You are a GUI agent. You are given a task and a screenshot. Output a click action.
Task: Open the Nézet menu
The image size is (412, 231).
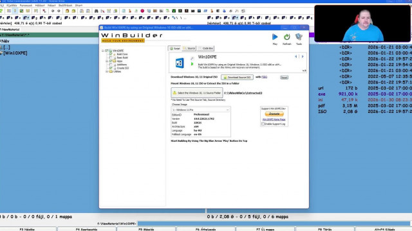[x=51, y=5]
